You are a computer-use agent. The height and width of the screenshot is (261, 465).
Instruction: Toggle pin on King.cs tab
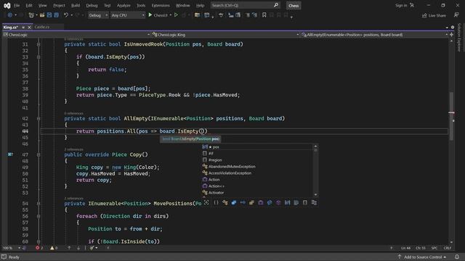coord(23,28)
